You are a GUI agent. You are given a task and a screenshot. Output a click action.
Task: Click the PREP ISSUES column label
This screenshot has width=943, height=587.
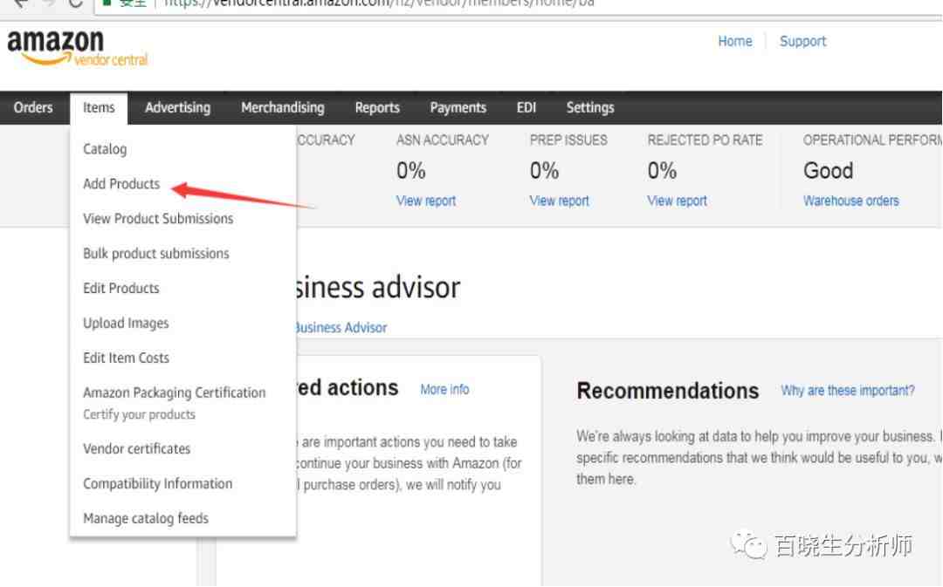click(568, 140)
